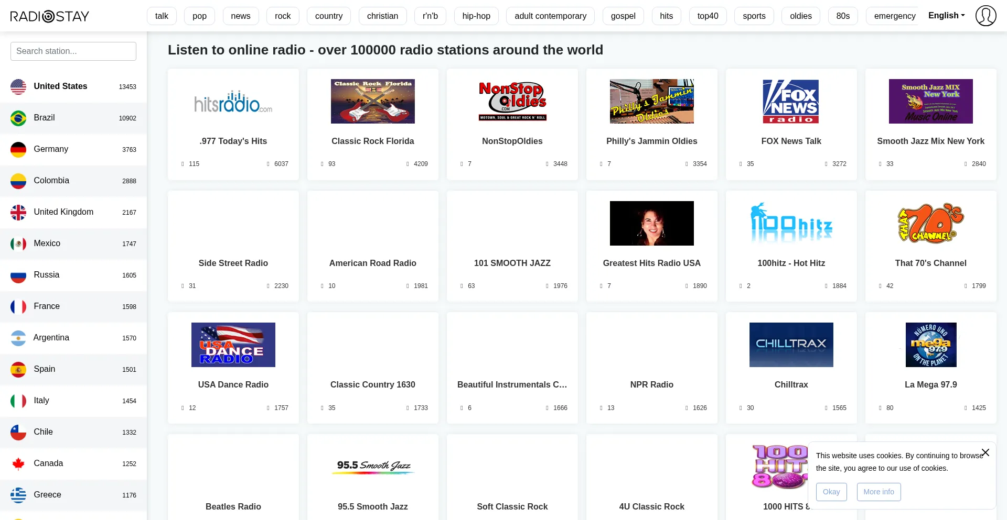Image resolution: width=1007 pixels, height=520 pixels.
Task: Select the United States flag icon
Action: tap(18, 86)
